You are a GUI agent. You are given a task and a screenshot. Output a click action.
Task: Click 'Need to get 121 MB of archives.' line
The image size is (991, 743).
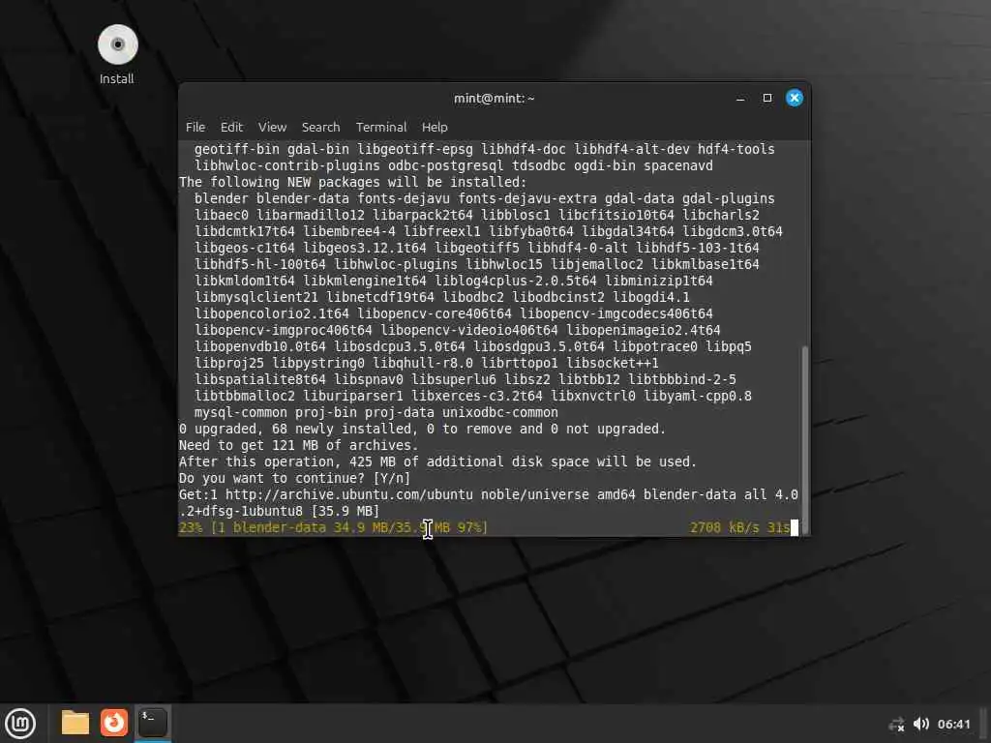[298, 445]
